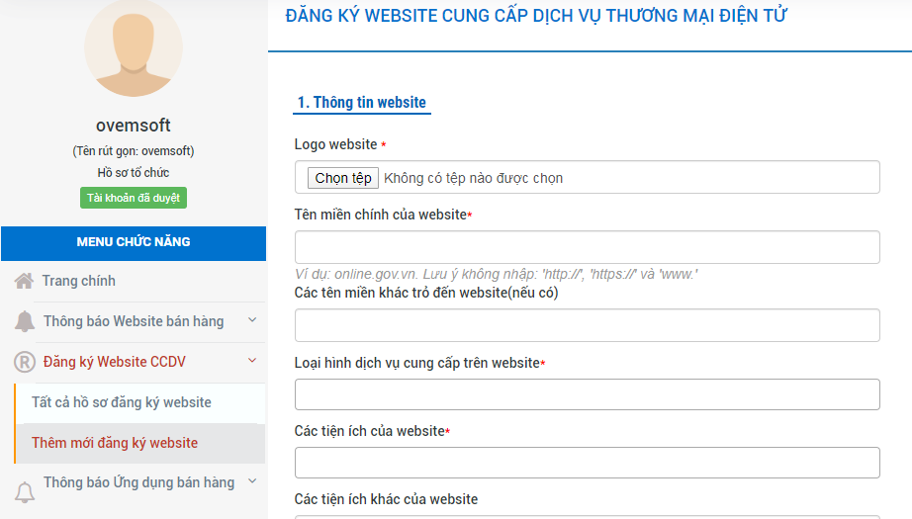
Task: Collapse Đăng ký Website CCDV chevron
Action: pos(252,361)
